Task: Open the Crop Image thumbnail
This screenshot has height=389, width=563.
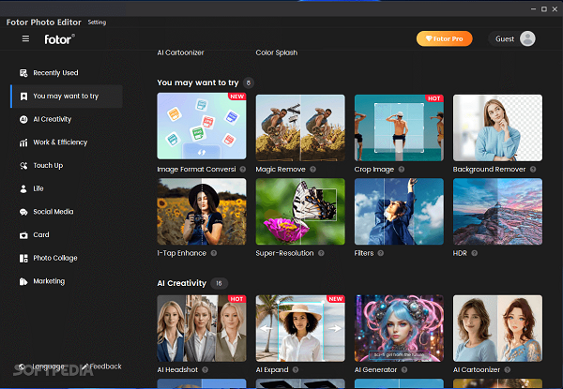Action: point(399,127)
